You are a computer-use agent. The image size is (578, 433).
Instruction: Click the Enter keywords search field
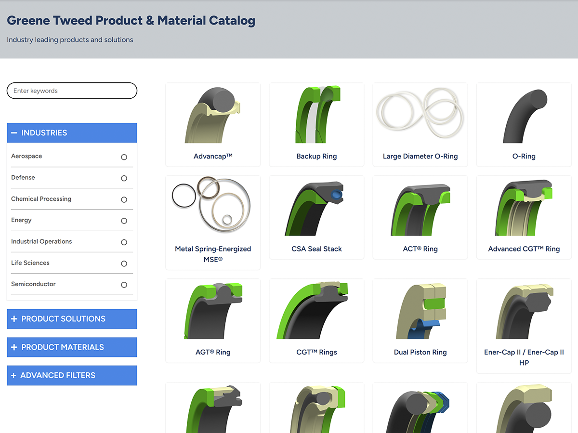click(72, 91)
